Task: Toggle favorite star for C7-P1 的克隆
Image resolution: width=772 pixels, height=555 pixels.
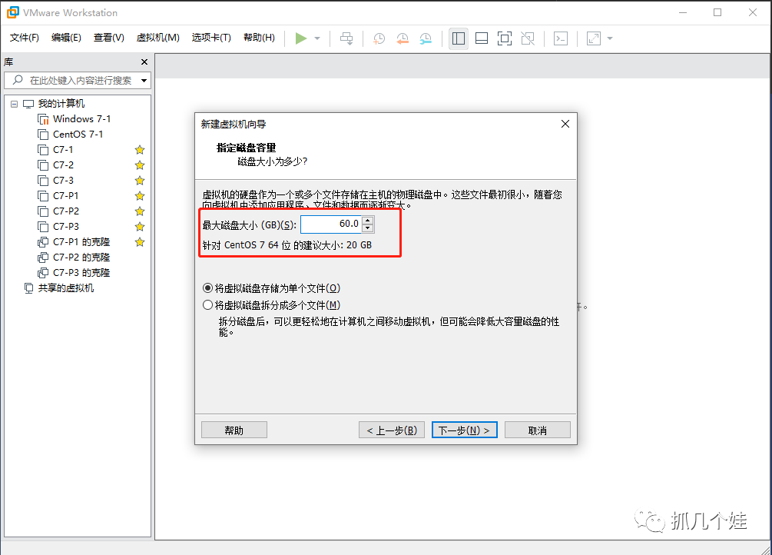Action: (x=140, y=242)
